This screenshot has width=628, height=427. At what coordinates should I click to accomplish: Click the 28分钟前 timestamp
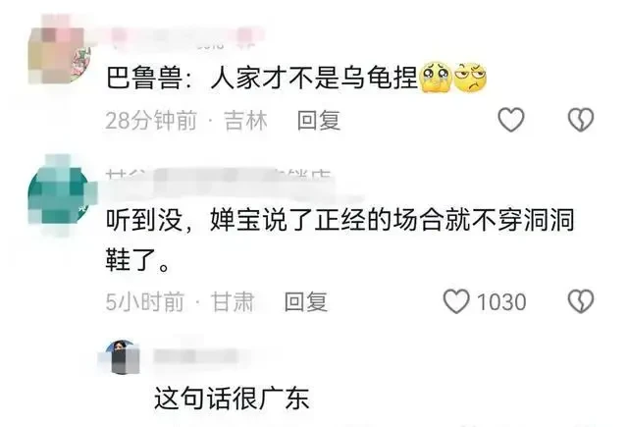coord(151,120)
